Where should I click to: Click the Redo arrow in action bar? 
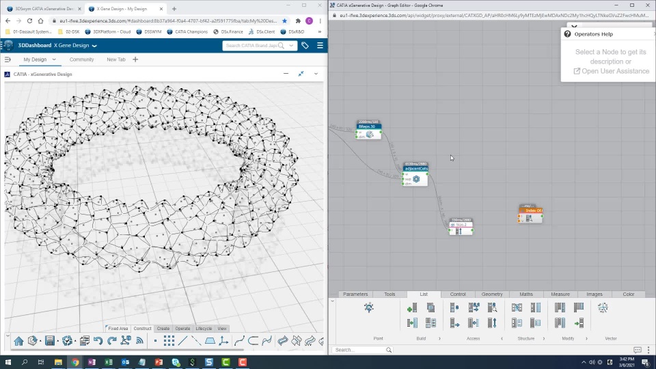pyautogui.click(x=111, y=341)
